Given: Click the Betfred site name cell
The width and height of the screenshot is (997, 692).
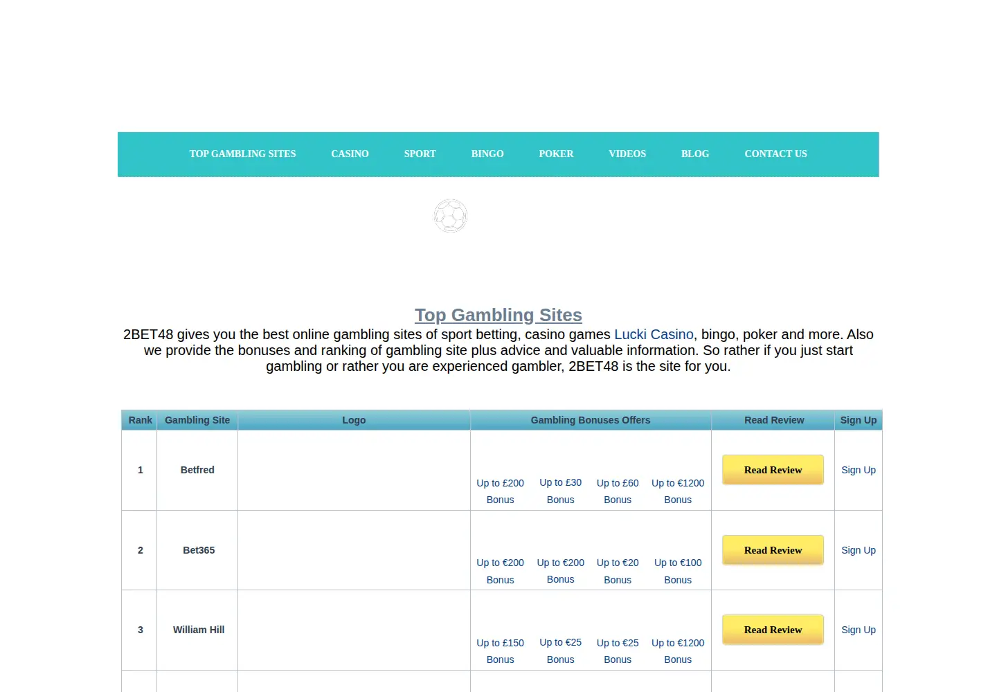Looking at the screenshot, I should [197, 470].
